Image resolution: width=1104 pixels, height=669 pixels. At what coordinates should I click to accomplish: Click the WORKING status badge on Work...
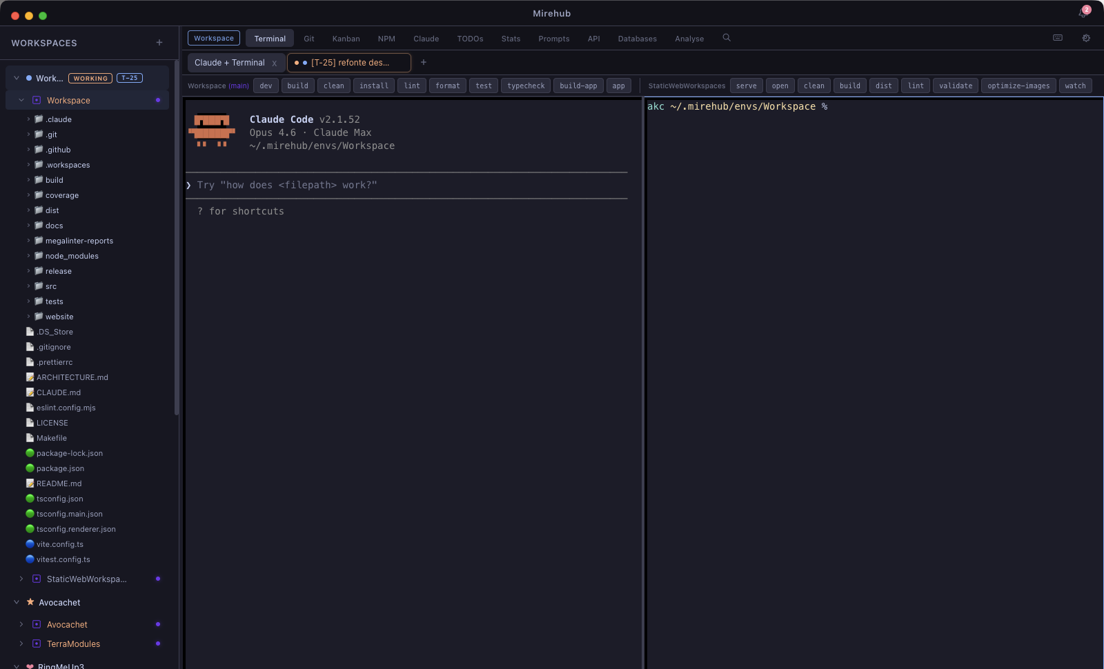click(x=90, y=78)
